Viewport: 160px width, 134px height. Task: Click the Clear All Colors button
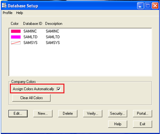pyautogui.click(x=31, y=98)
